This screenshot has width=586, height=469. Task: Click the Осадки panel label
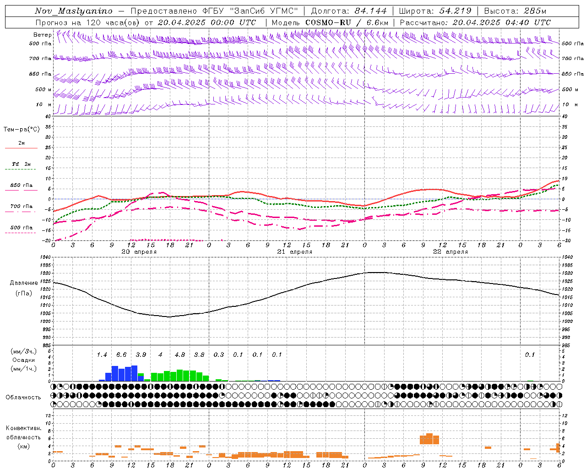pyautogui.click(x=24, y=360)
